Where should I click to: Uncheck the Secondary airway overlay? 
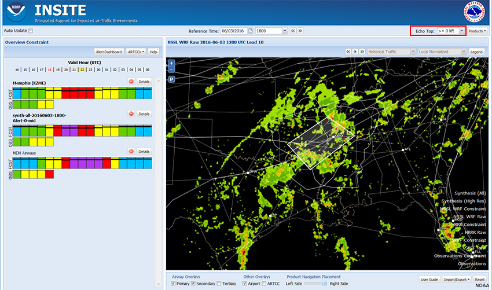[193, 284]
